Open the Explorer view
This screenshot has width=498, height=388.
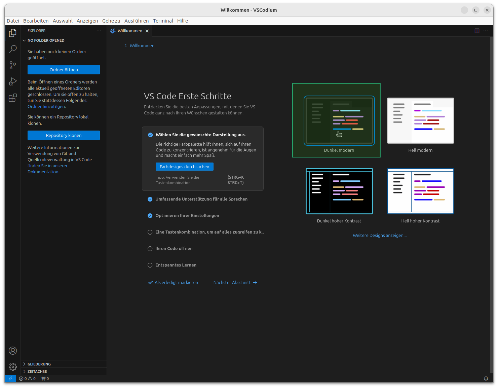coord(12,33)
